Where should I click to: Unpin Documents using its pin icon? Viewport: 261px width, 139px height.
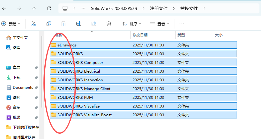(37, 88)
